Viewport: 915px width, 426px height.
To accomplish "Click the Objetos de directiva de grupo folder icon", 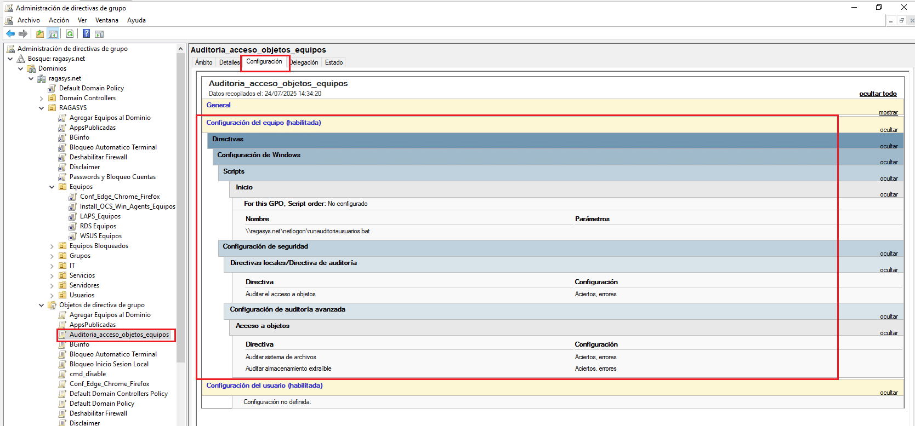I will click(x=52, y=305).
